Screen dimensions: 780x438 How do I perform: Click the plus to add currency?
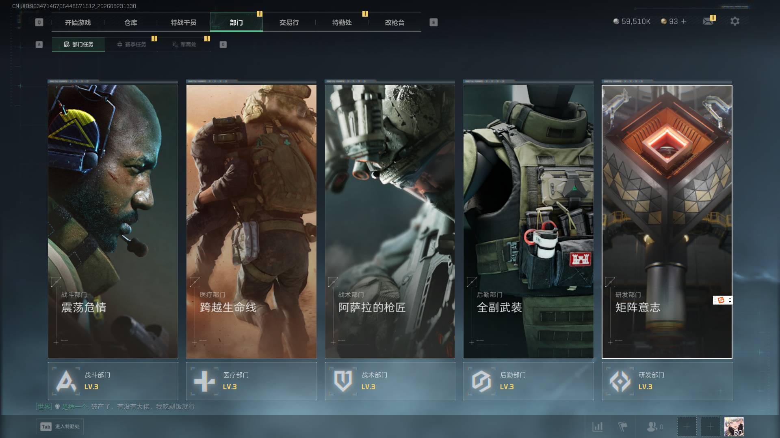pos(684,21)
